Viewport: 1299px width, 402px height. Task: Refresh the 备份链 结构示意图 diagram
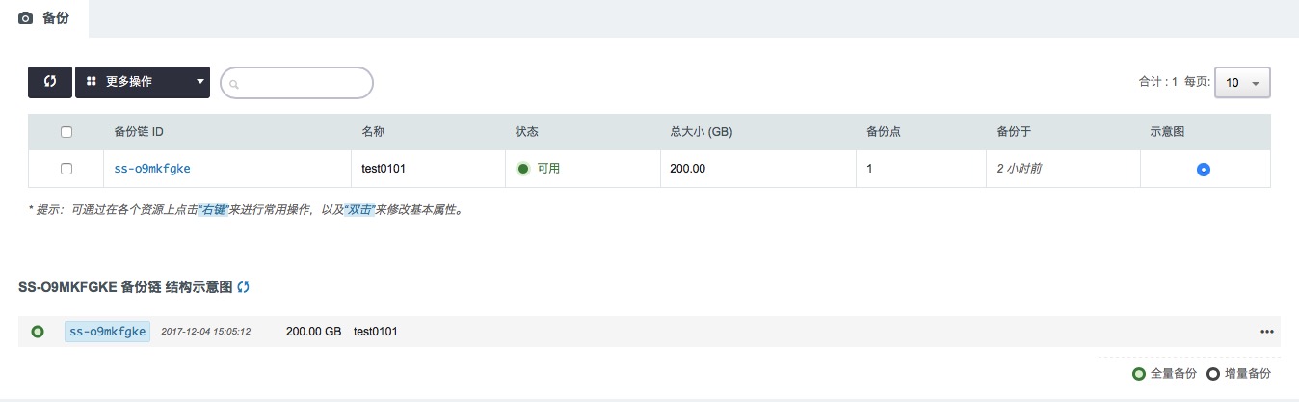244,287
